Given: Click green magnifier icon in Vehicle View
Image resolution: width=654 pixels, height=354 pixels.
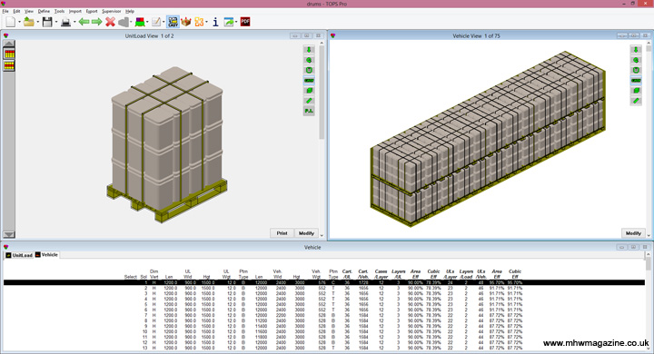Looking at the screenshot, I should click(636, 60).
